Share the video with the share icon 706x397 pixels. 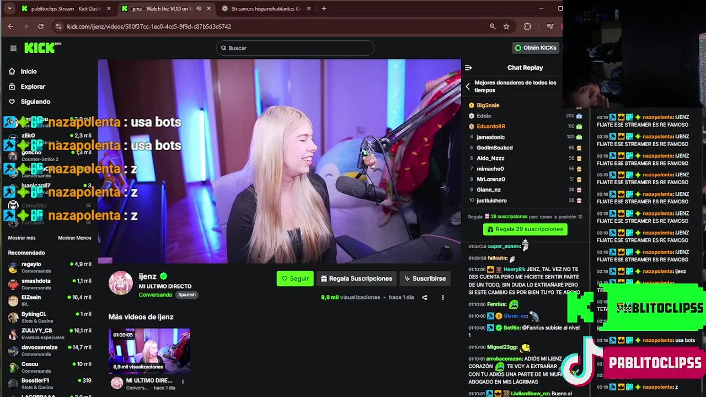(425, 298)
